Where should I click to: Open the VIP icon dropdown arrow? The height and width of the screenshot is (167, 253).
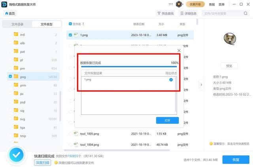[183, 4]
